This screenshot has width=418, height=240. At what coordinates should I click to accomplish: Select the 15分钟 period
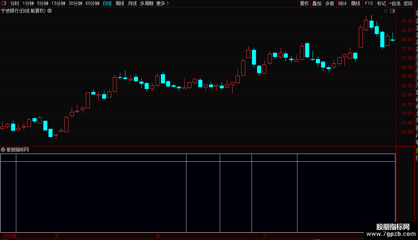click(x=58, y=3)
